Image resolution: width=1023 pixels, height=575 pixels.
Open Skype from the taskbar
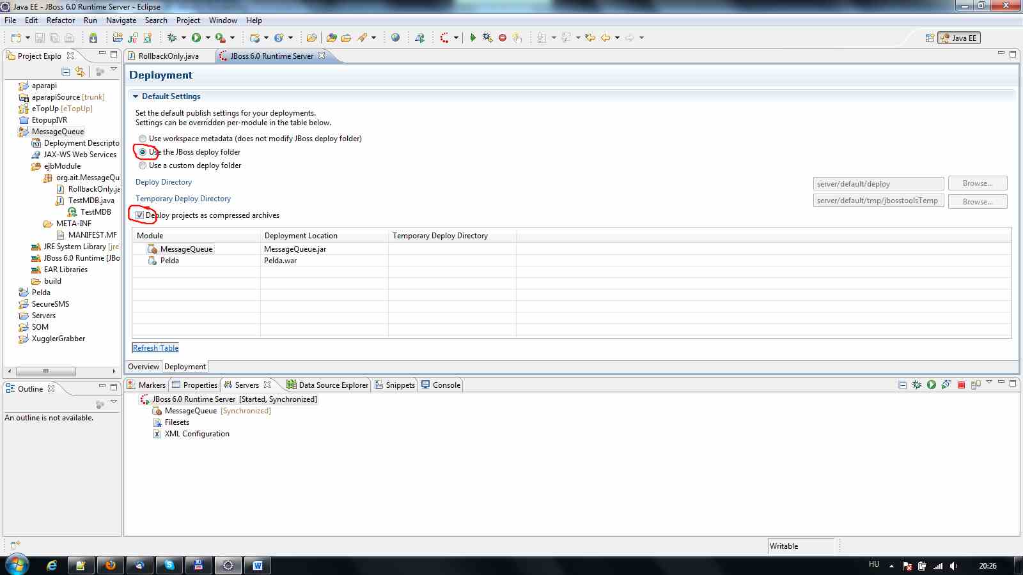(169, 565)
